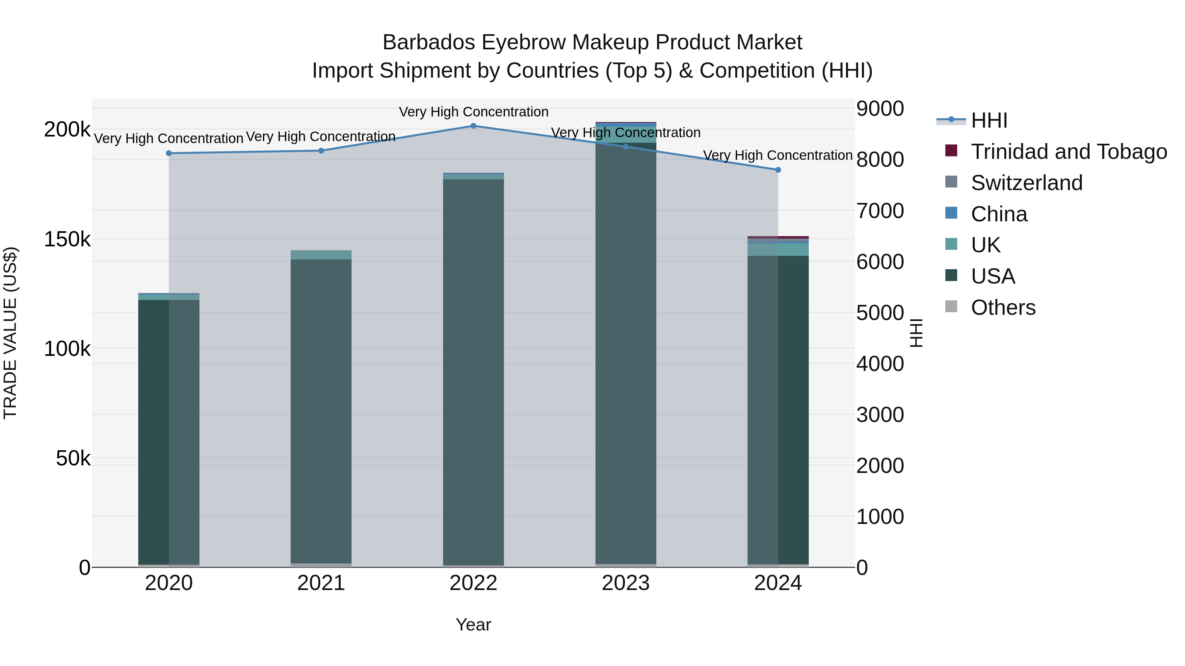Click the China blue legend swatch

pyautogui.click(x=951, y=213)
